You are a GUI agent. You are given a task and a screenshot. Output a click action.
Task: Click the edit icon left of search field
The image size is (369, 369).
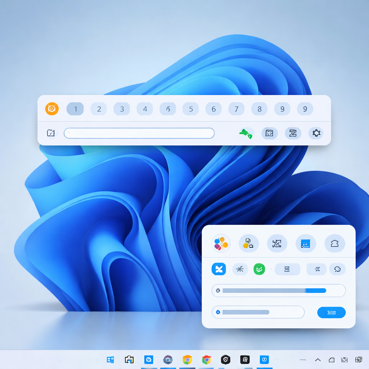[51, 133]
